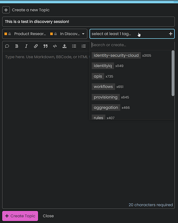Insert a numbered list
The image size is (178, 223).
[x=84, y=46]
